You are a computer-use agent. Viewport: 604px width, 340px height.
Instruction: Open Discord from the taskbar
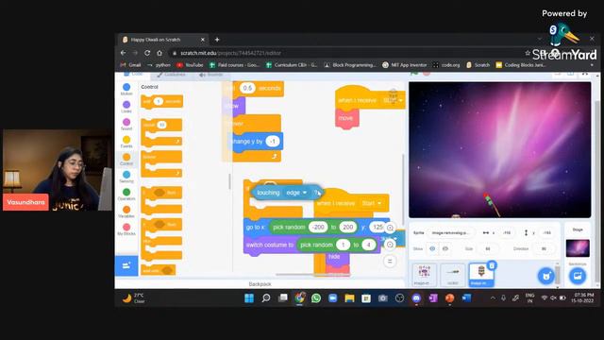pyautogui.click(x=416, y=298)
